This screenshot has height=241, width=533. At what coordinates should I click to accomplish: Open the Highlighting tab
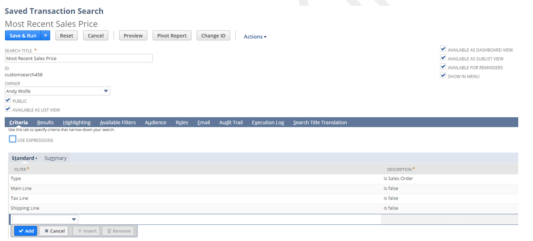pos(77,122)
